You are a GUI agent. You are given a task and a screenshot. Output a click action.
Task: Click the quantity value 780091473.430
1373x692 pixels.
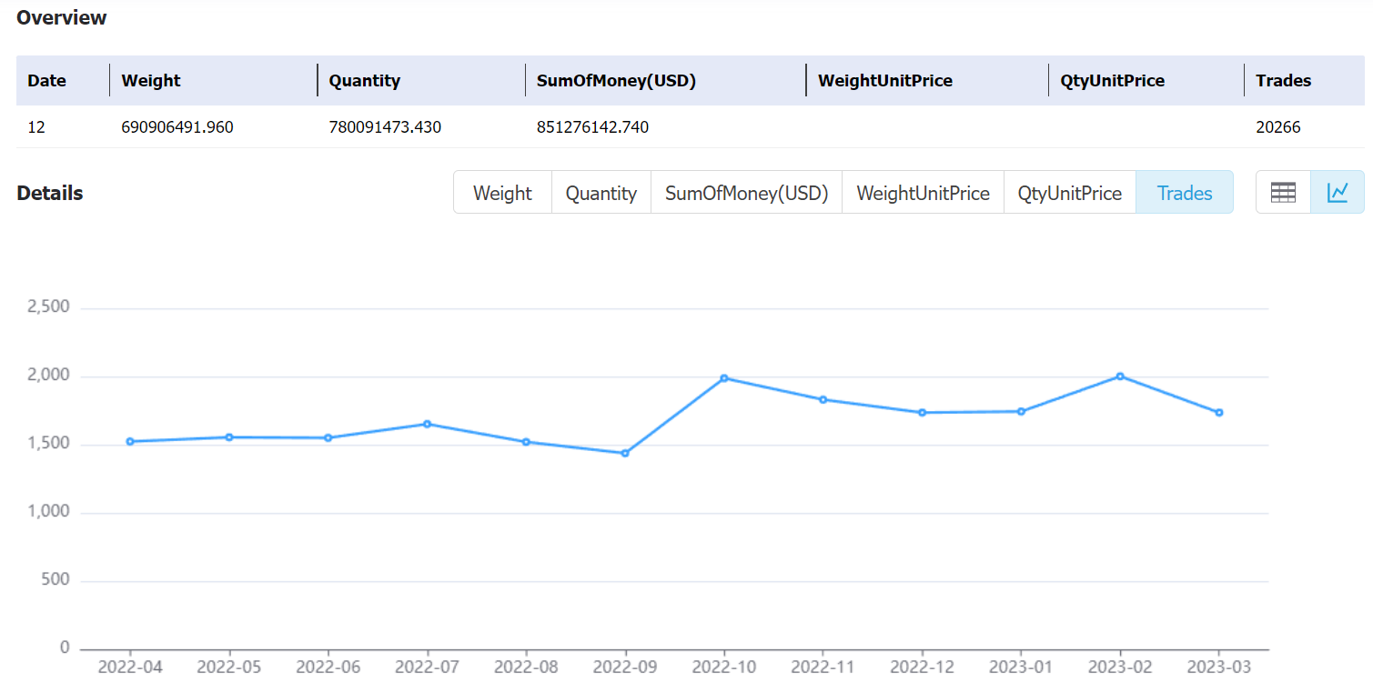tap(385, 127)
